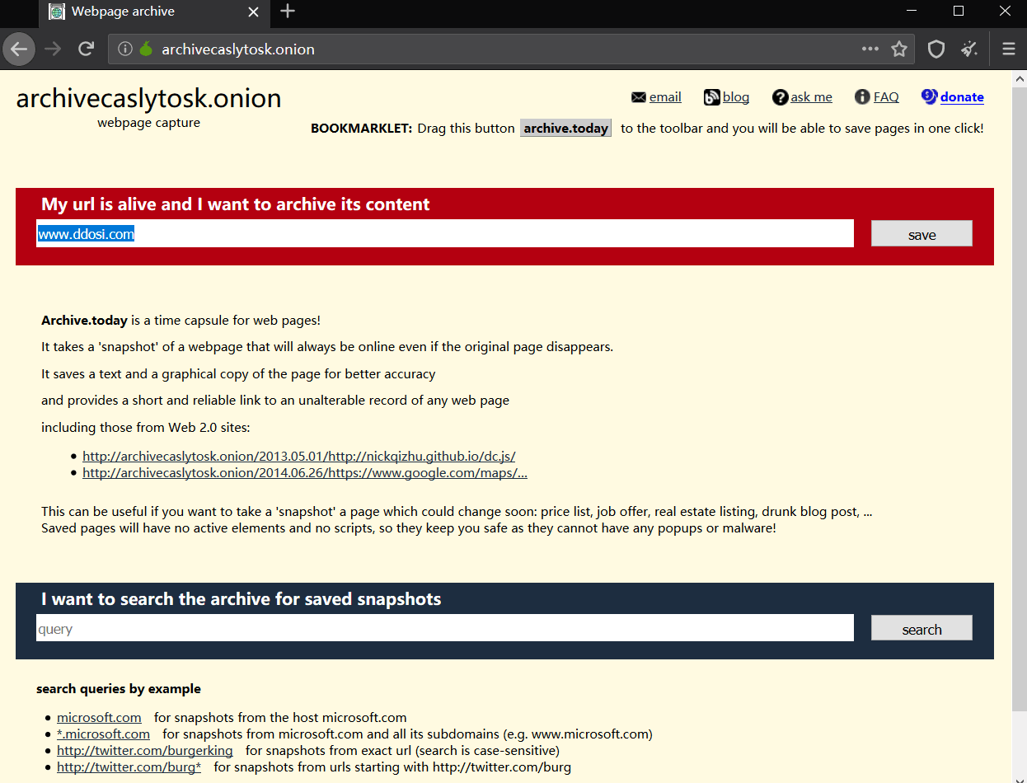Click 'My url is alive' heading text
This screenshot has width=1027, height=783.
click(x=236, y=204)
